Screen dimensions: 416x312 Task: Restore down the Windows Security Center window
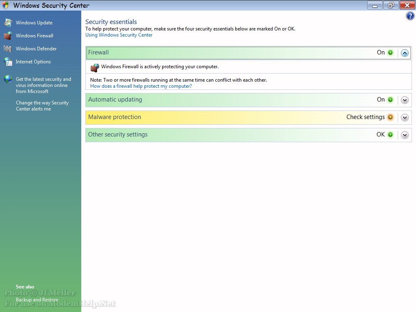391,5
